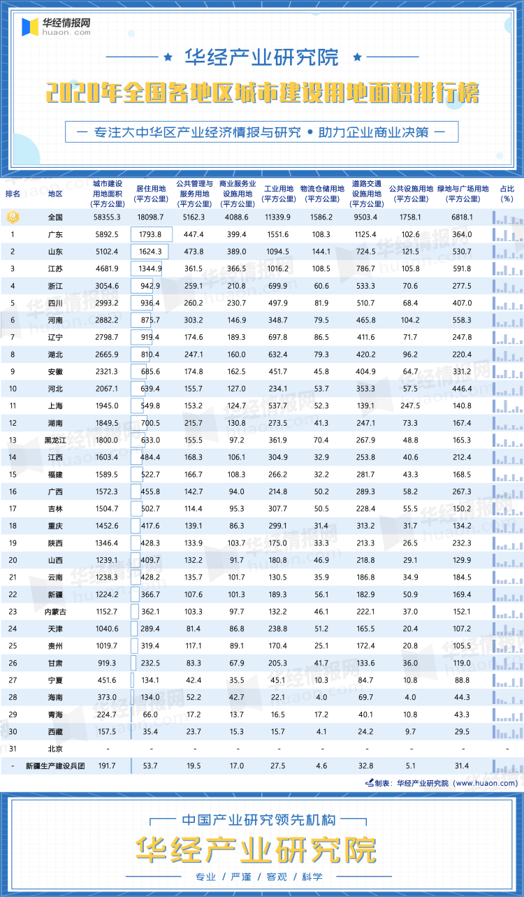Viewport: 524px width, 897px height.
Task: Click the small chart icon before 制表
Action: (368, 783)
